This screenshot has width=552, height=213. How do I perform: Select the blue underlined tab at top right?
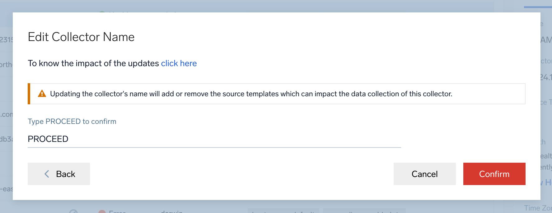538,7
